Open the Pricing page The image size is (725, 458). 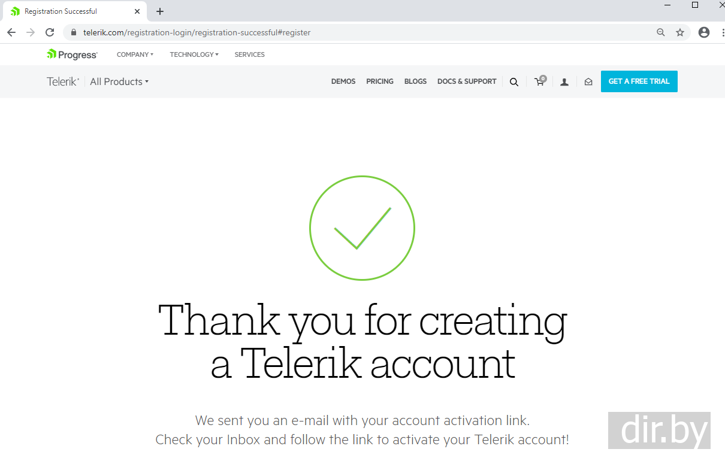380,81
